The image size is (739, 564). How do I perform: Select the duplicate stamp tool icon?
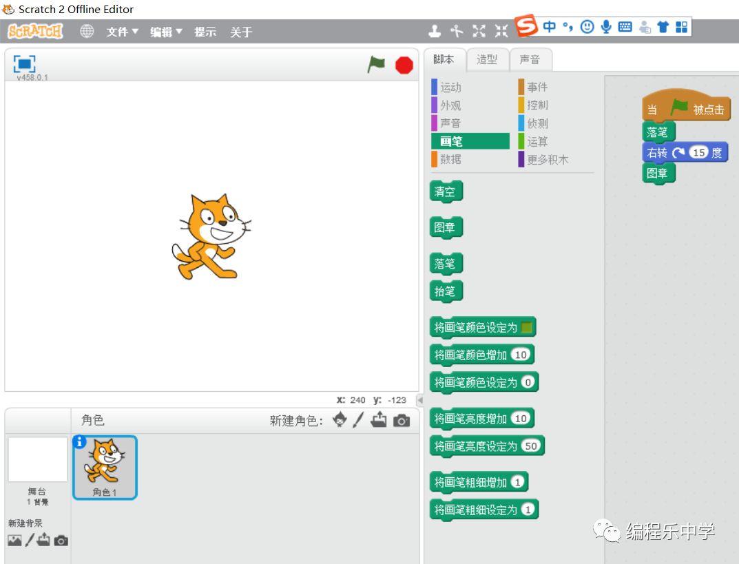pyautogui.click(x=435, y=31)
